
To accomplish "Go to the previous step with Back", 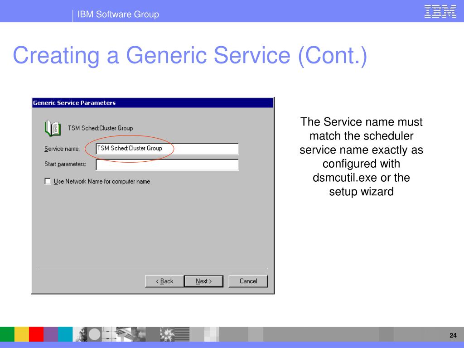I will [x=164, y=281].
